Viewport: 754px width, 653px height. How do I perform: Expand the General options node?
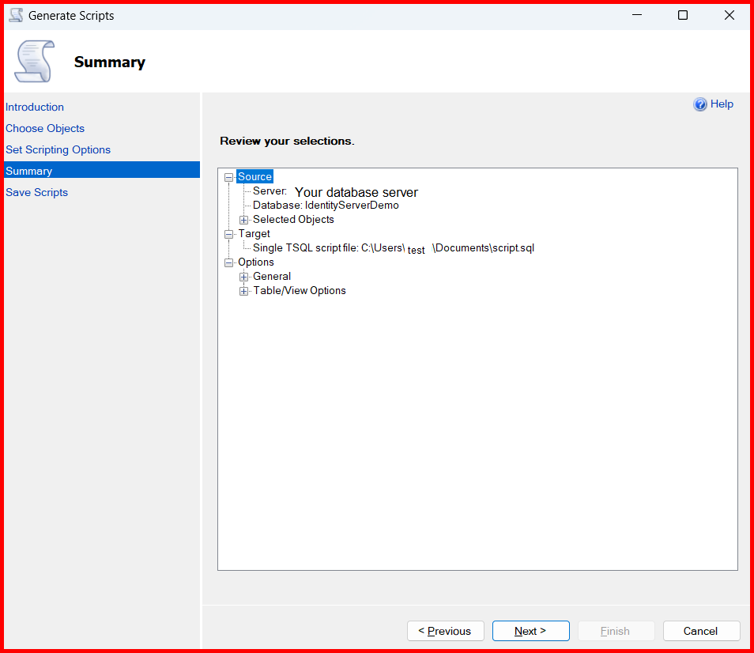pyautogui.click(x=244, y=277)
